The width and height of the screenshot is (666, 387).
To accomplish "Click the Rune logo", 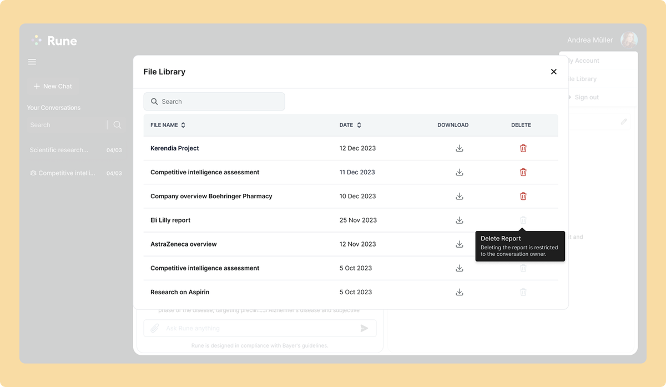I will (x=54, y=41).
